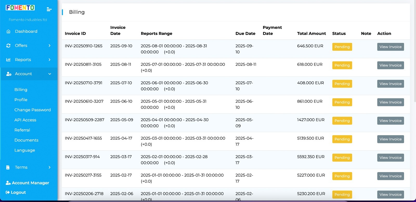View invoice INV-20250910-1265

coord(390,47)
